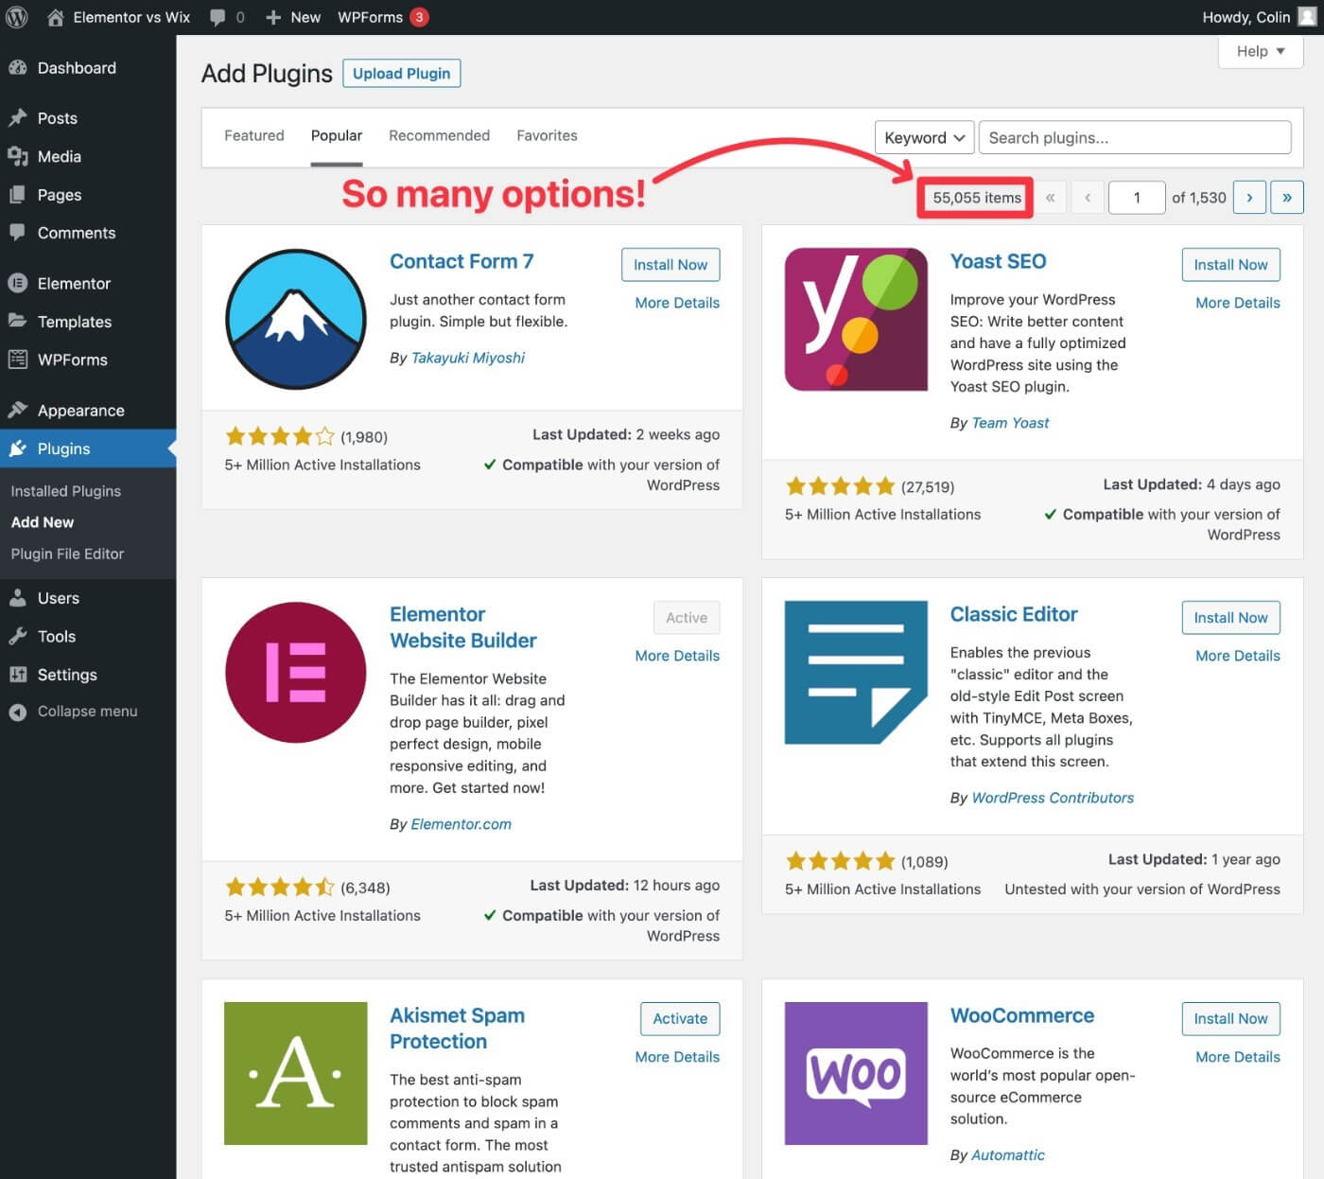Viewport: 1324px width, 1179px height.
Task: Click the Templates folder icon
Action: tap(17, 321)
